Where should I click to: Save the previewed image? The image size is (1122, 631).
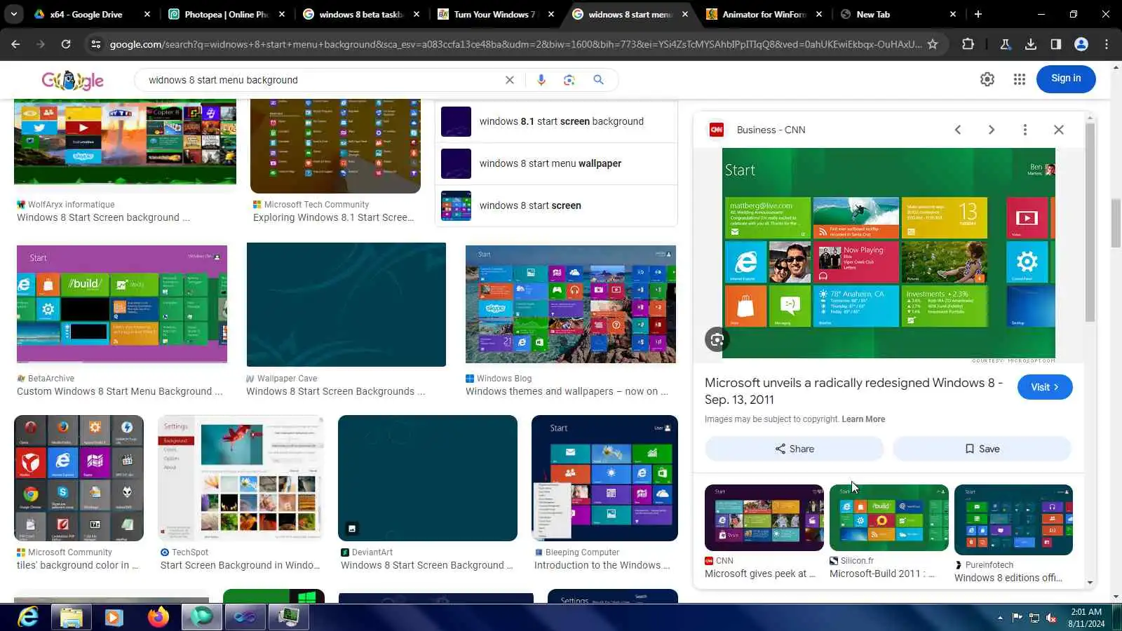coord(982,449)
